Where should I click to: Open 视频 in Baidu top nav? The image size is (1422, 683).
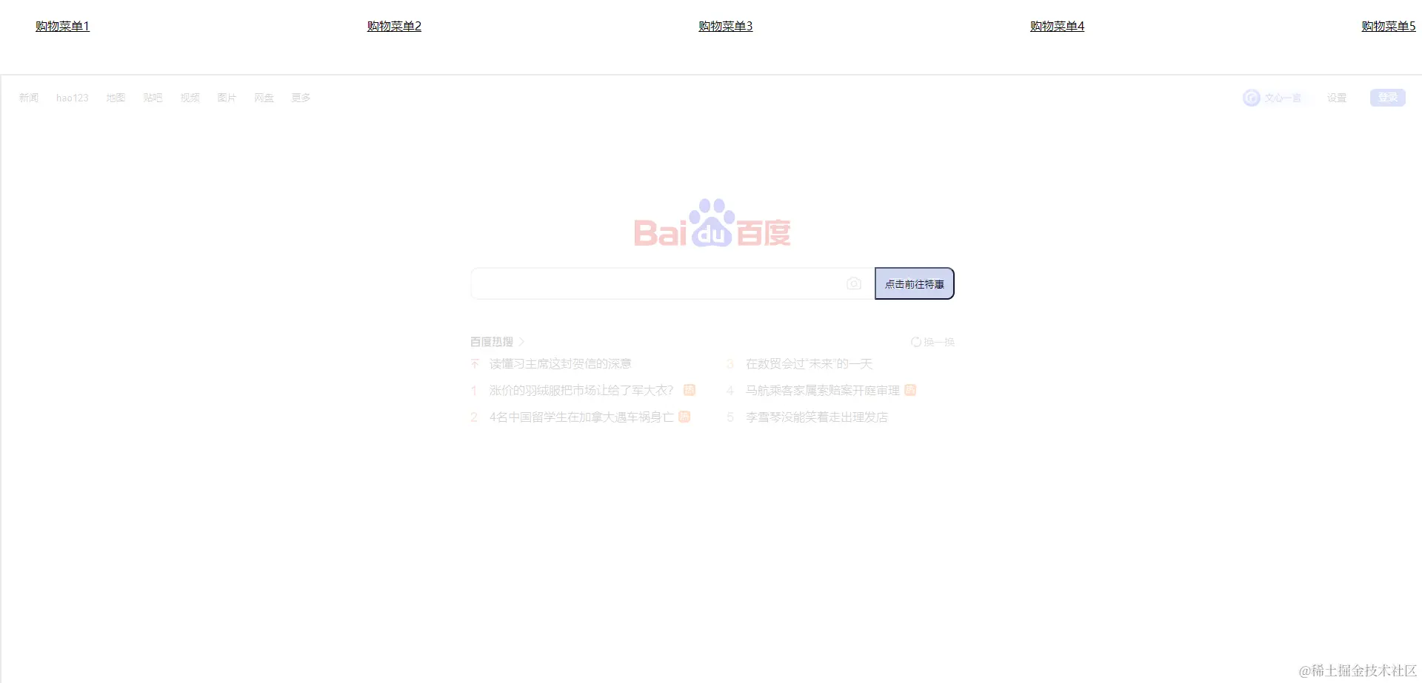coord(190,98)
